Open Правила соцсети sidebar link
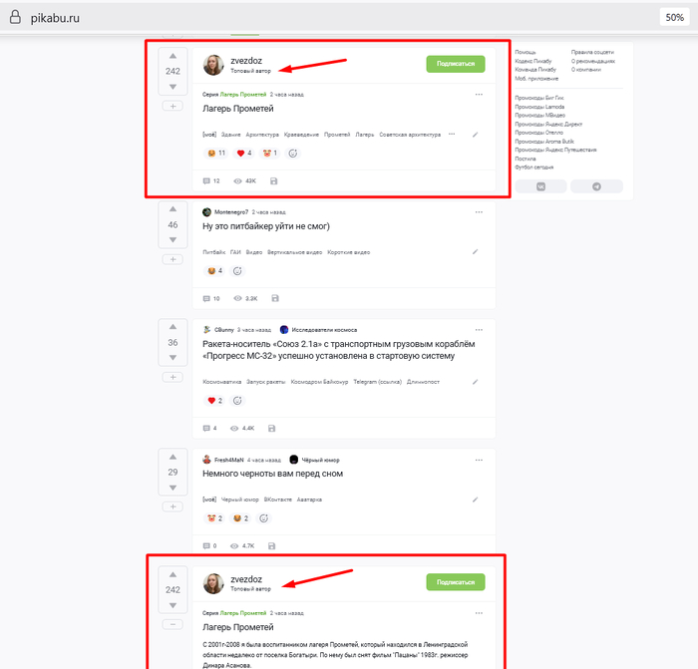This screenshot has height=669, width=698. click(x=592, y=52)
